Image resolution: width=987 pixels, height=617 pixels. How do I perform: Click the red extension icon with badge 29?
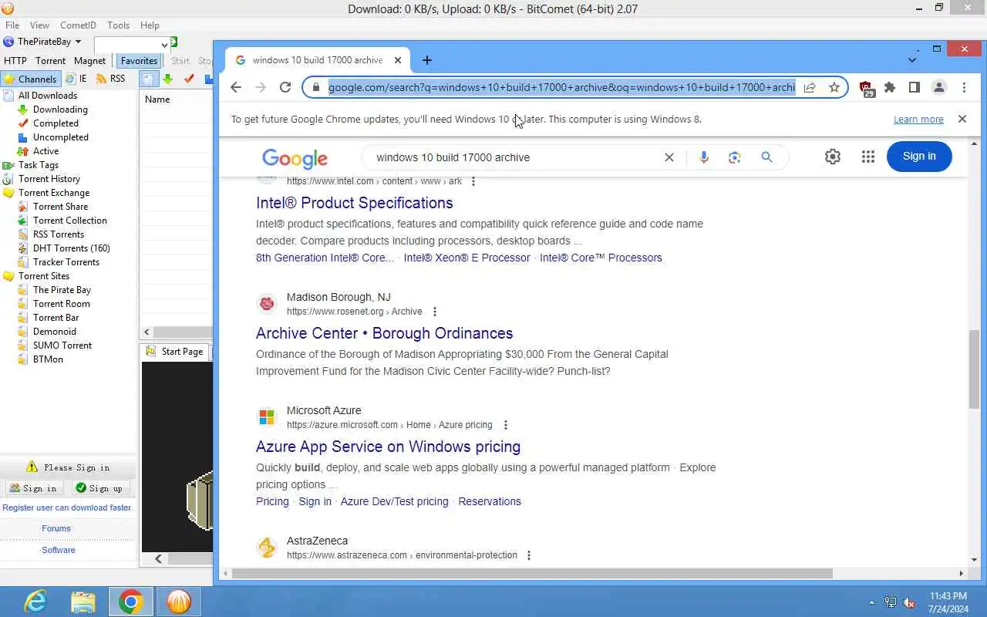866,89
